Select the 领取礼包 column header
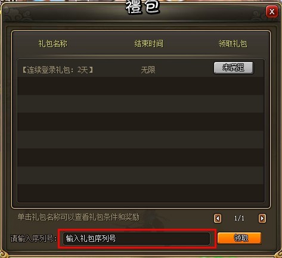This screenshot has height=258, width=282. pos(233,43)
